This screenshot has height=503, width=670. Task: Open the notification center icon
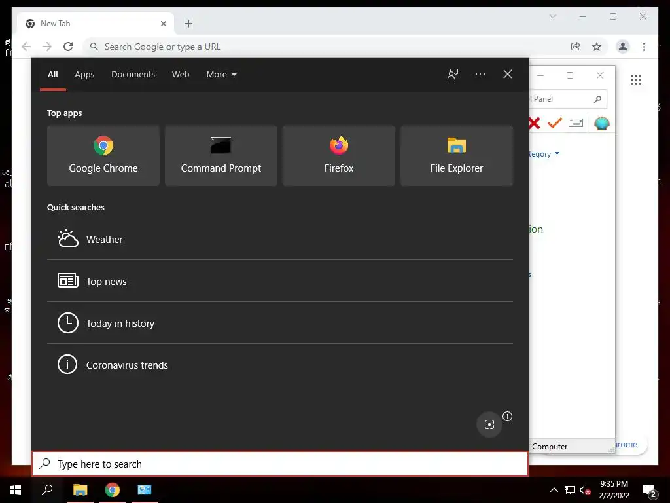point(650,491)
